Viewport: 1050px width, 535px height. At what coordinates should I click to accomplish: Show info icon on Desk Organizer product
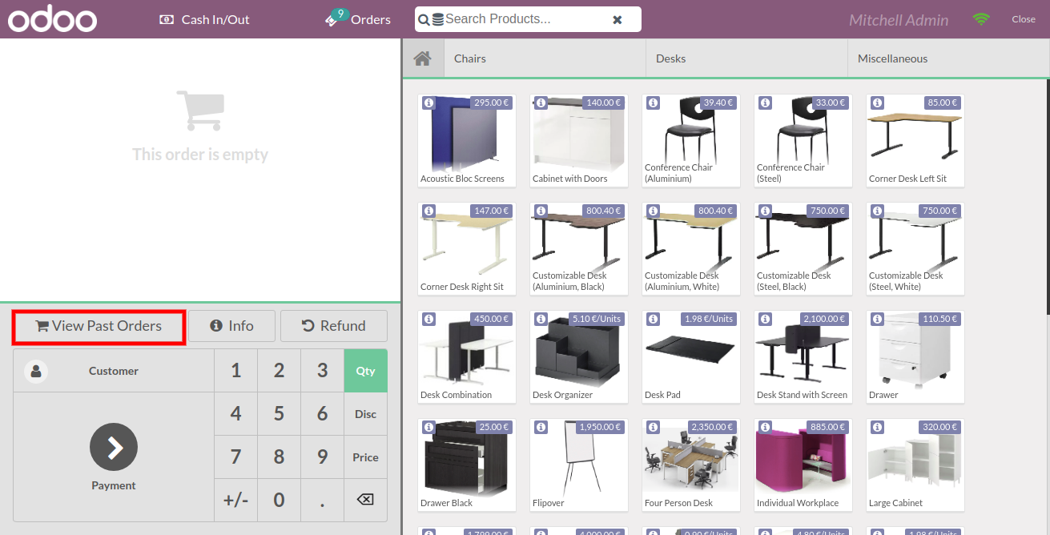point(541,320)
